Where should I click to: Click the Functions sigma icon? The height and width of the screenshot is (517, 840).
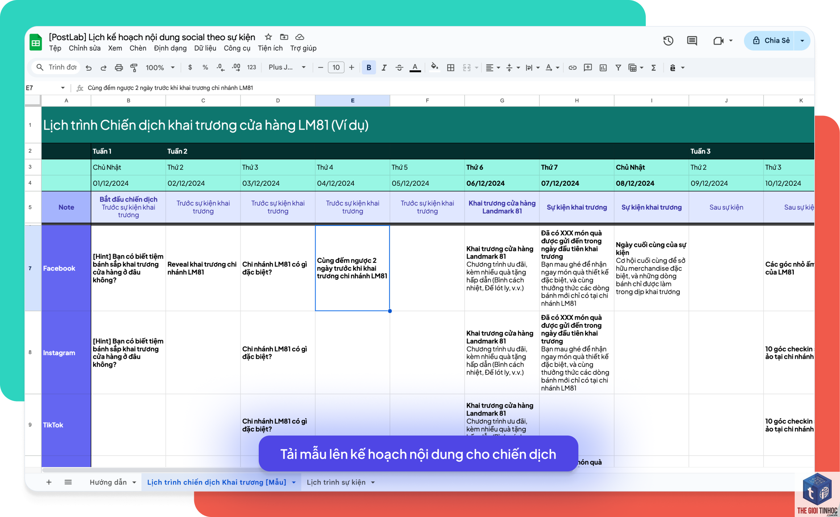[x=653, y=68]
